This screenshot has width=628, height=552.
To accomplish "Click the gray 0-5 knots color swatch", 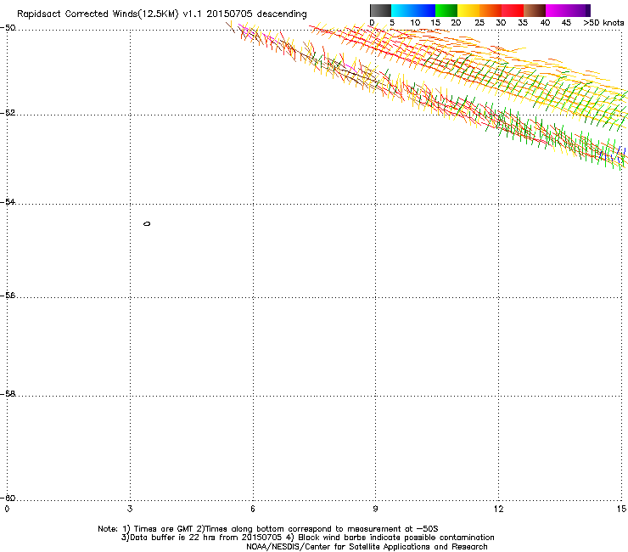I will click(x=380, y=10).
